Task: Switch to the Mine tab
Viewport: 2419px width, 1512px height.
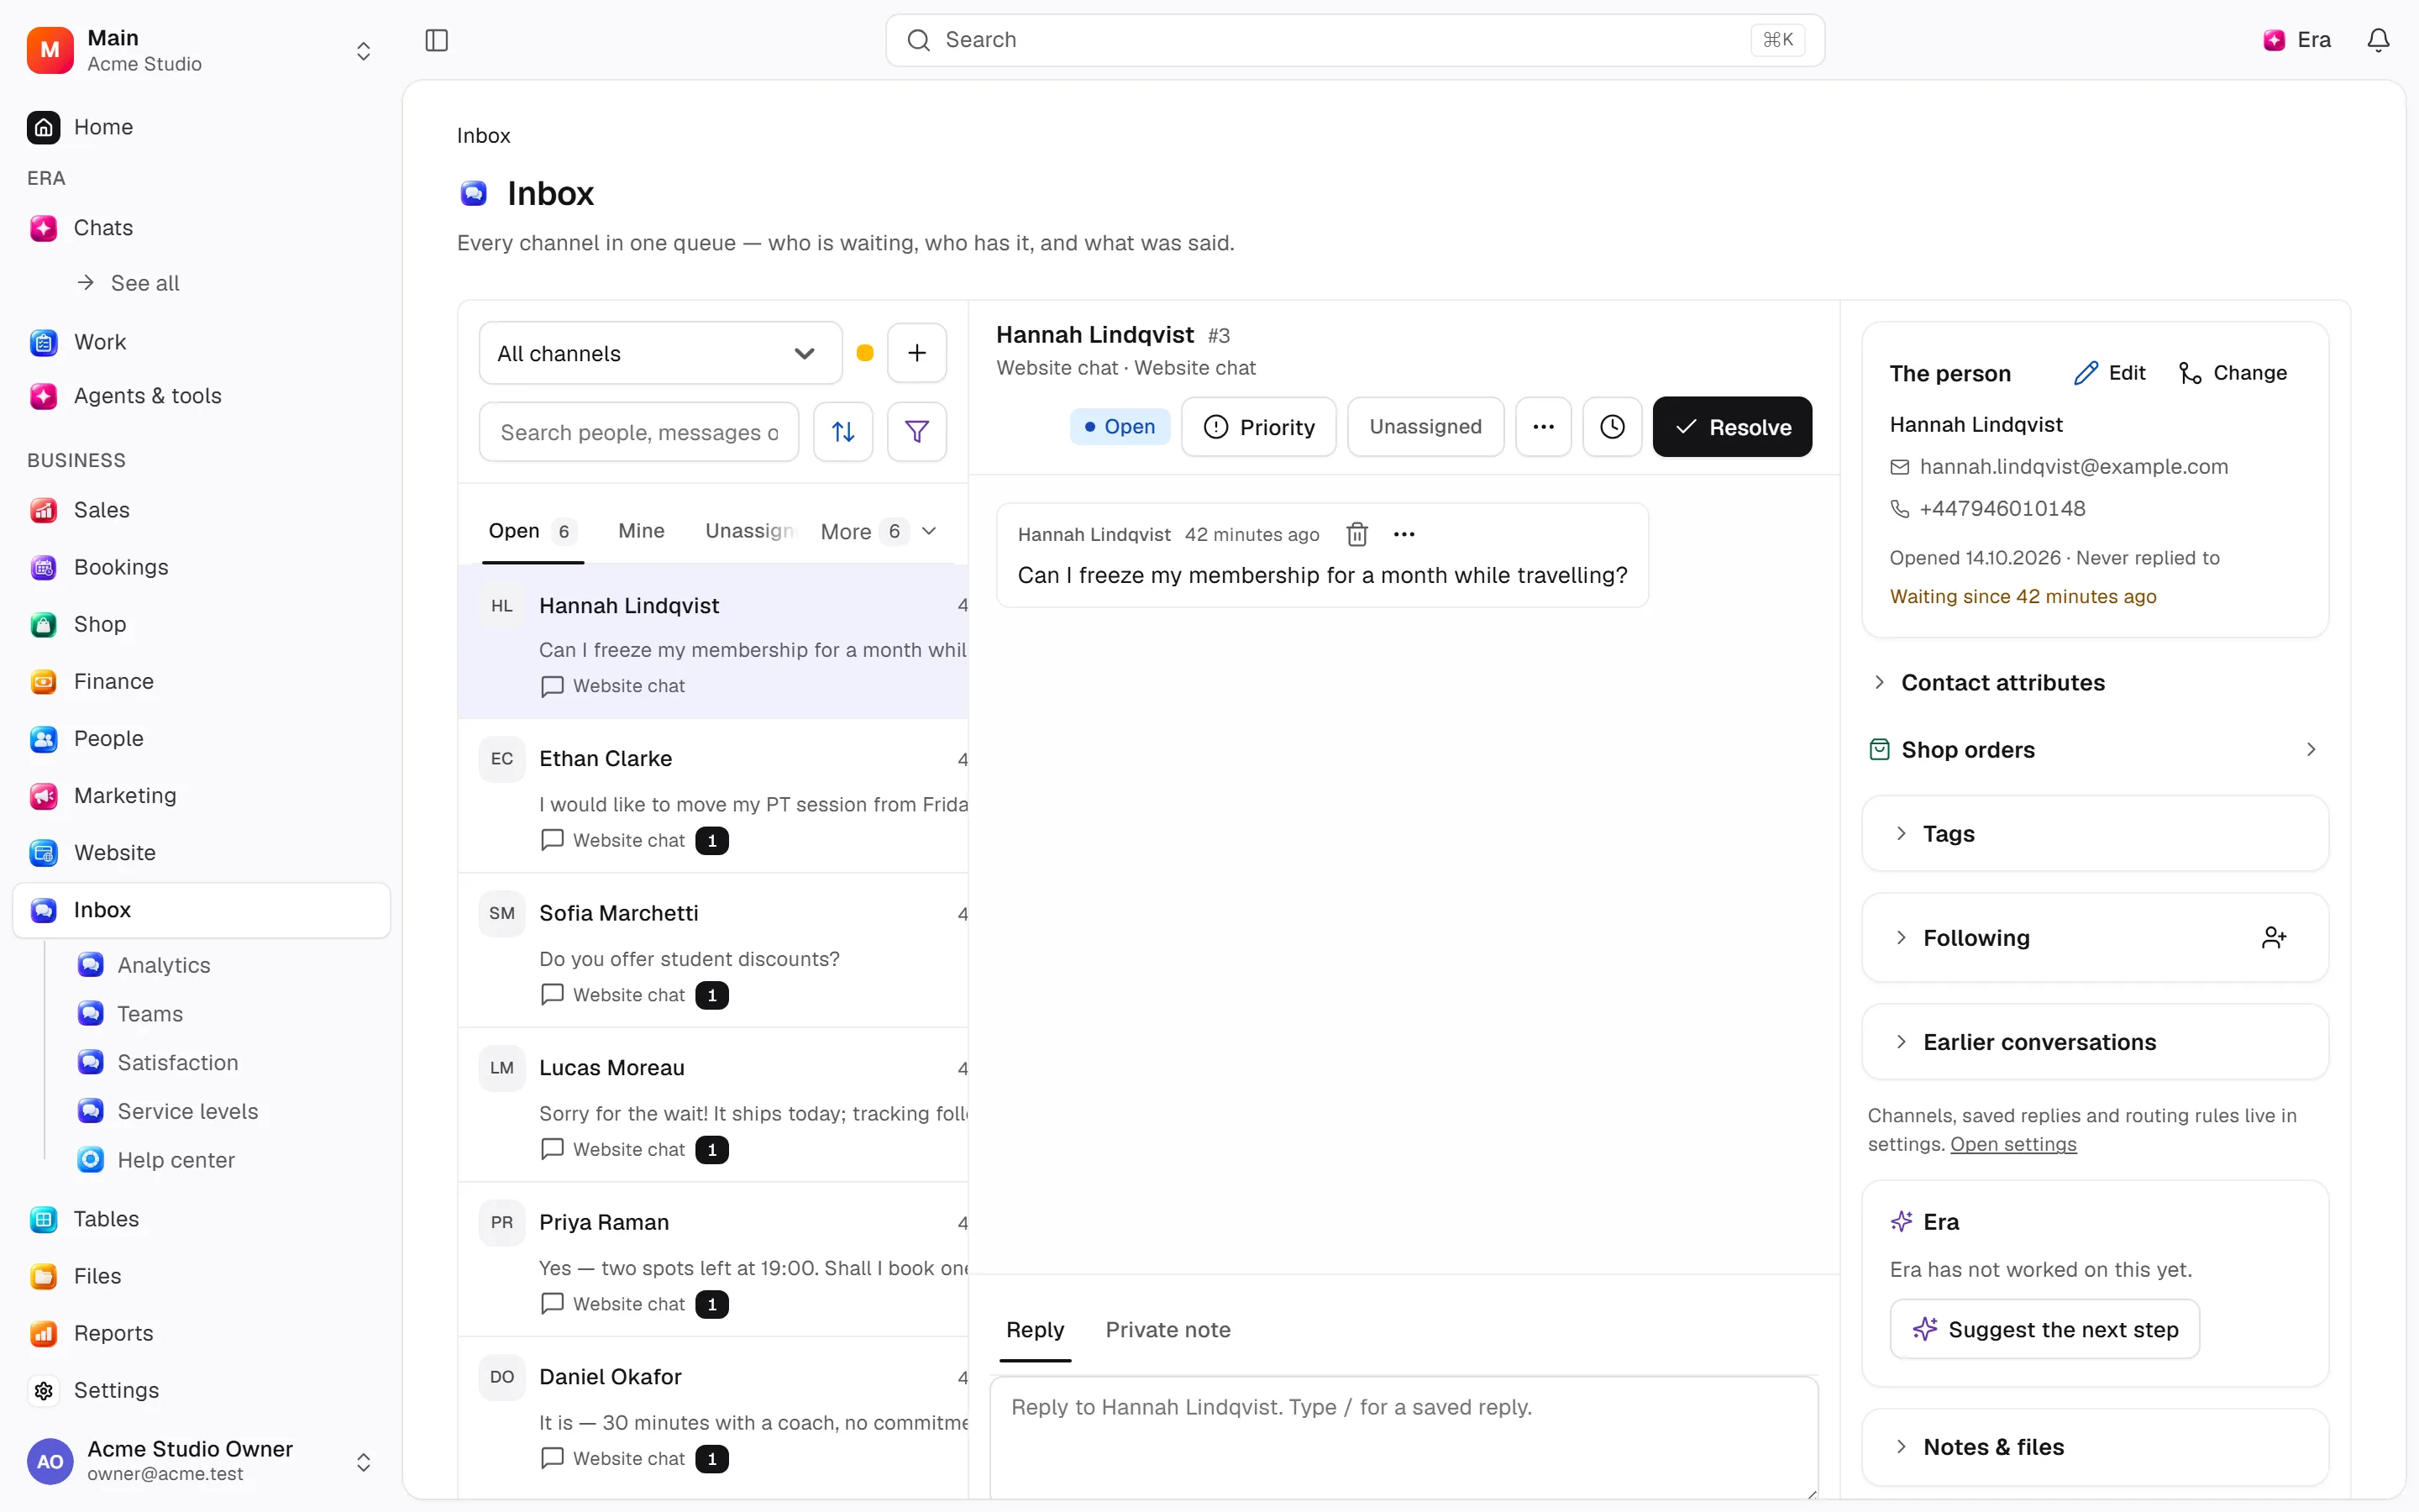Action: (x=641, y=531)
